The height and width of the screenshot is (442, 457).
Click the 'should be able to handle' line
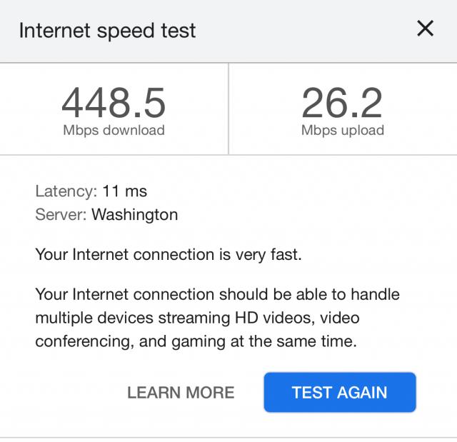tap(217, 294)
